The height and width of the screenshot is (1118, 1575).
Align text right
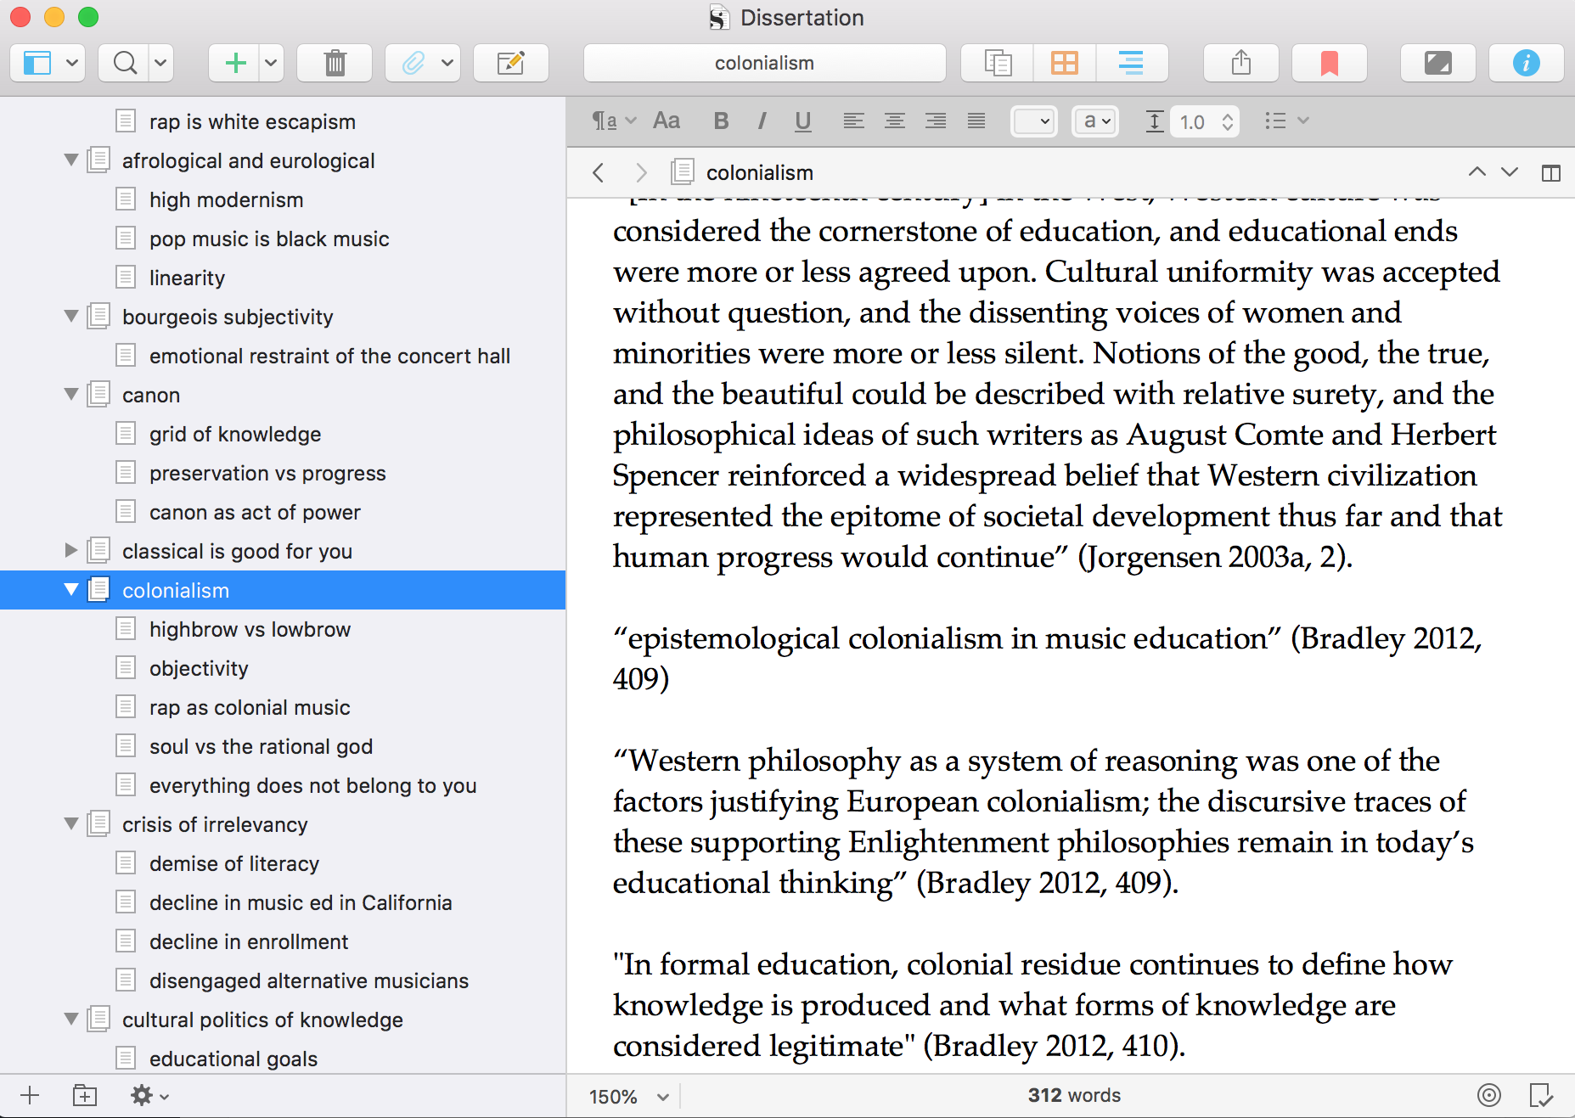click(936, 121)
